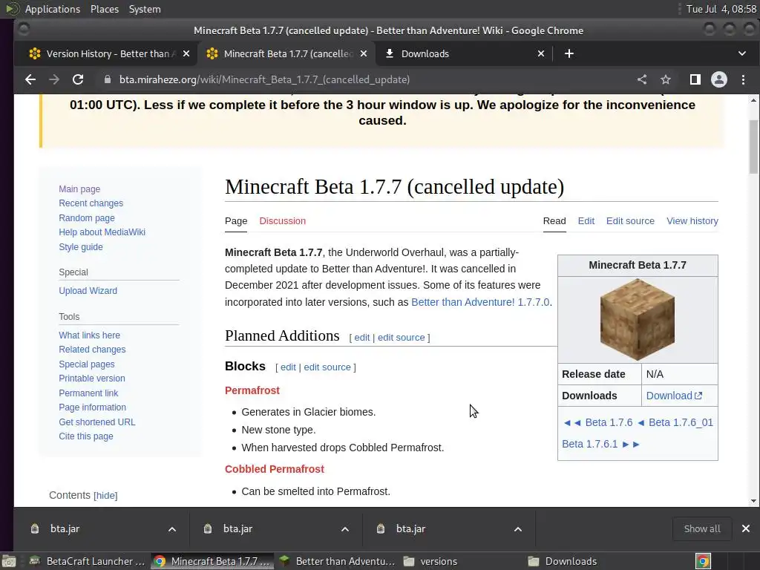Click Chrome icon in system tray
Screen dimensions: 760x570
tap(703, 561)
